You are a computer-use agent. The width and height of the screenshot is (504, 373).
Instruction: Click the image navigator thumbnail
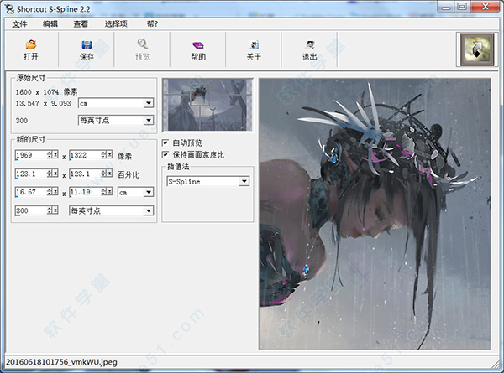point(207,105)
